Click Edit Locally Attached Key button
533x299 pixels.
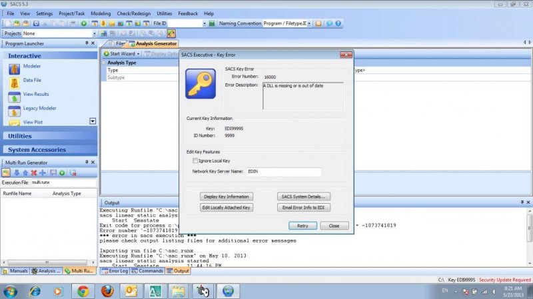coord(227,207)
